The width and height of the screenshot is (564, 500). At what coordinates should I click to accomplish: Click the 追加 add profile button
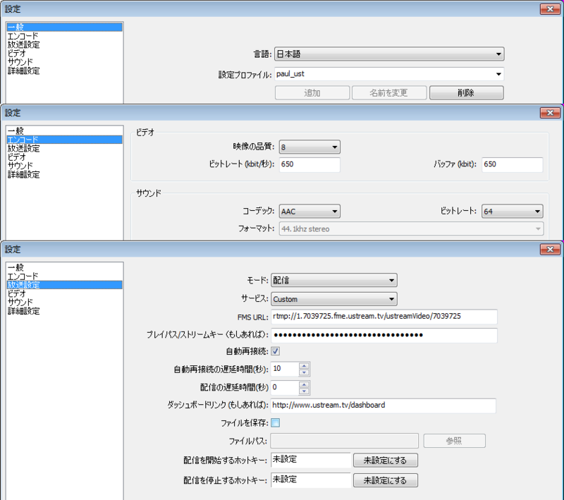pos(312,92)
